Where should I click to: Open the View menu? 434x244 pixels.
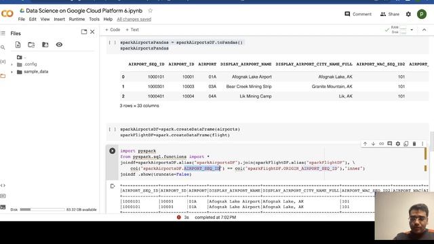click(45, 19)
